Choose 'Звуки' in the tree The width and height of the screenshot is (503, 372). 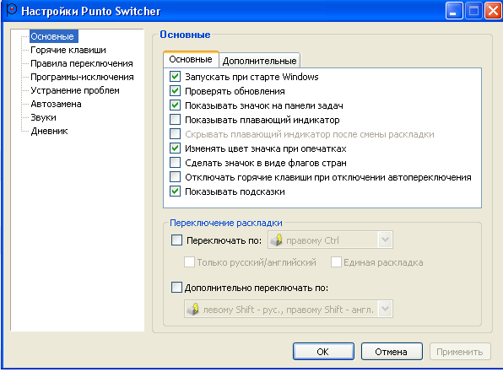click(x=43, y=117)
